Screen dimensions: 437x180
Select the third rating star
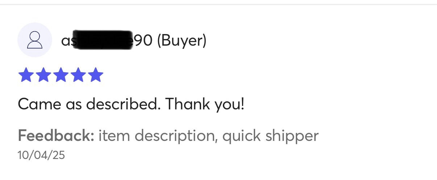coord(61,75)
